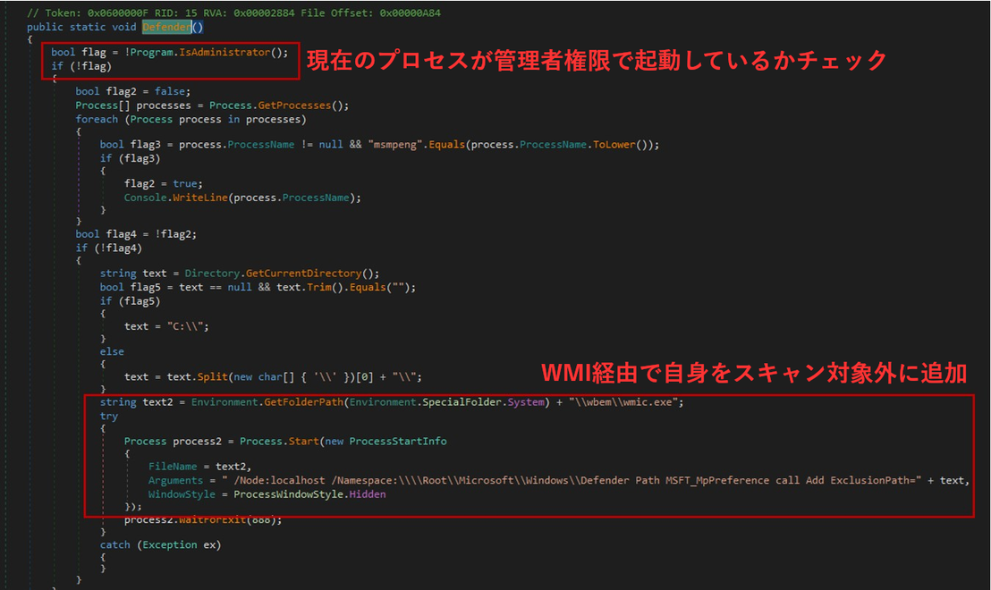The width and height of the screenshot is (991, 590).
Task: Click the 'if (flag5)' statement
Action: (x=131, y=301)
